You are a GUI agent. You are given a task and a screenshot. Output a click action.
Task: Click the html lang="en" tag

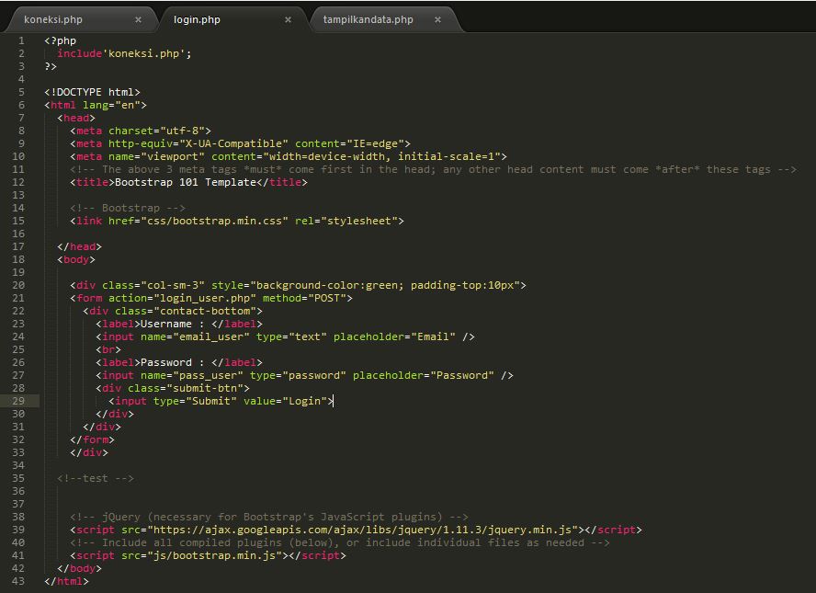[96, 105]
